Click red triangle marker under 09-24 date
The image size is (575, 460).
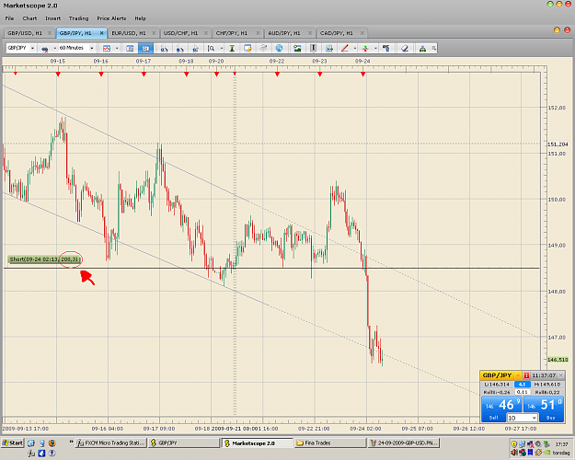(363, 75)
